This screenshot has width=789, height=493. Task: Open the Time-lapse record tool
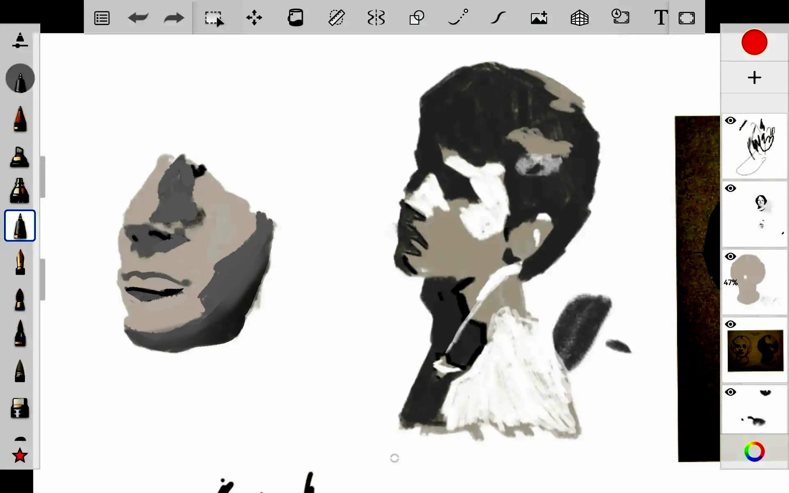coord(621,17)
